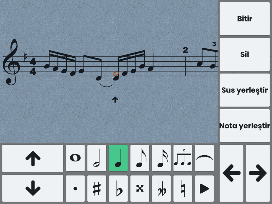Screen dimensions: 272x204
Task: Move the note pitch up
Action: [33, 158]
